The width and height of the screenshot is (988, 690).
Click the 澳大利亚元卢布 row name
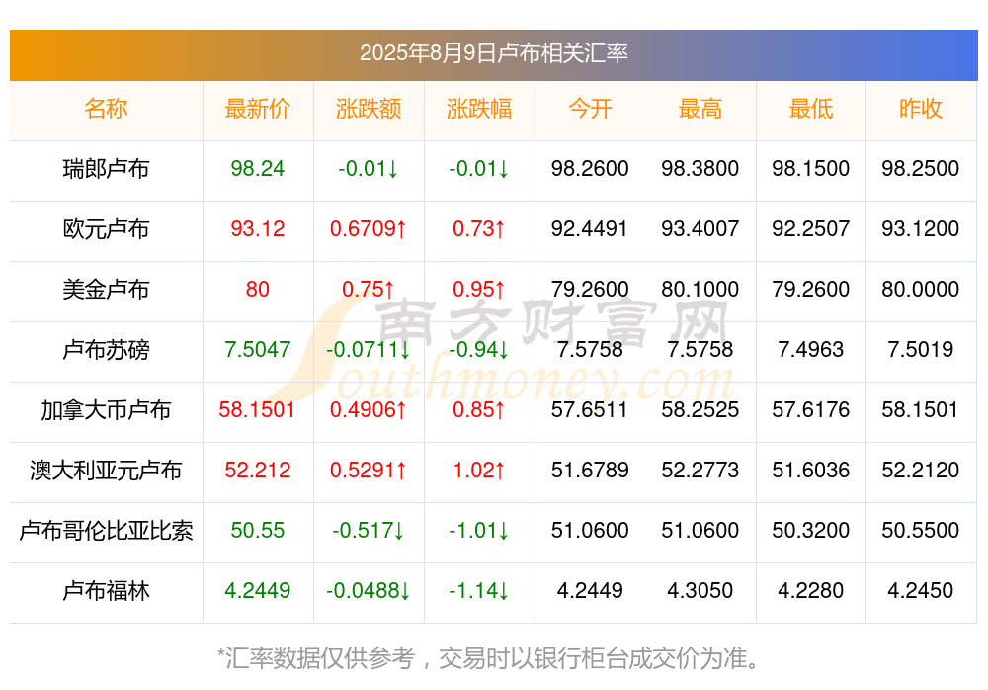coord(106,470)
